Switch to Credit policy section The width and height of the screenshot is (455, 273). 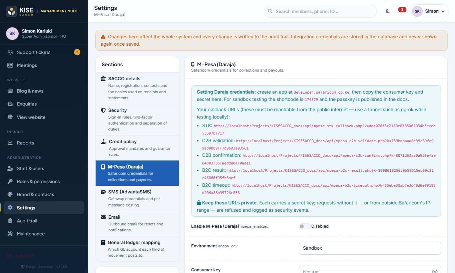coord(137,148)
